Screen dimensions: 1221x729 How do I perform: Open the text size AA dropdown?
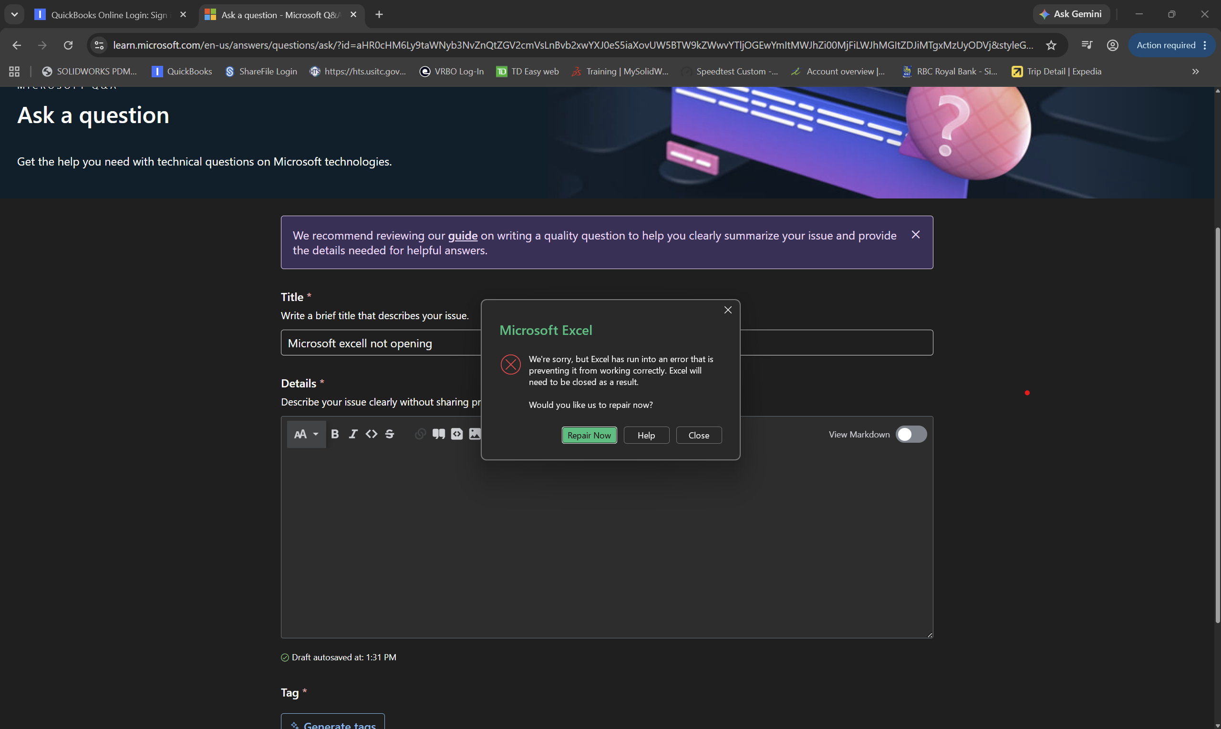pyautogui.click(x=306, y=434)
